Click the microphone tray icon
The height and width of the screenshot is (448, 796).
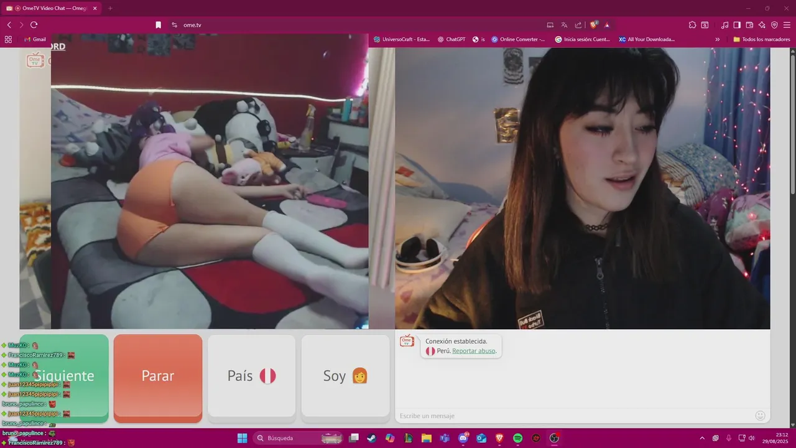tap(729, 438)
